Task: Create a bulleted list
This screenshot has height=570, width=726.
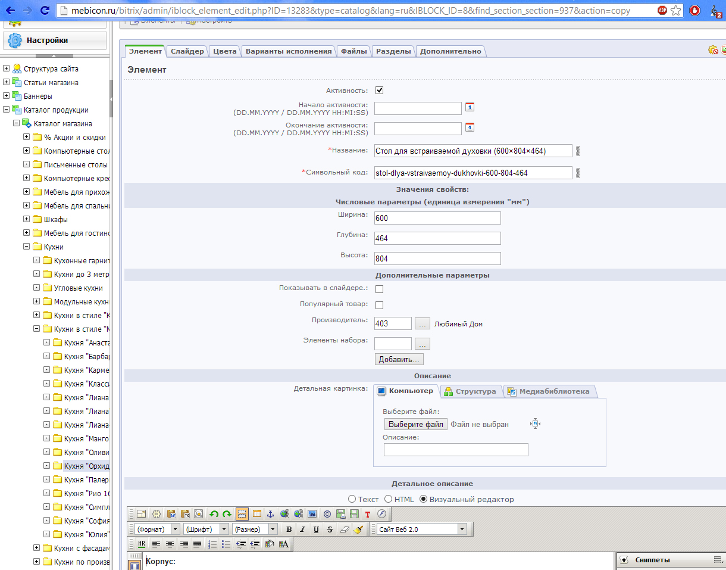Action: pos(226,544)
